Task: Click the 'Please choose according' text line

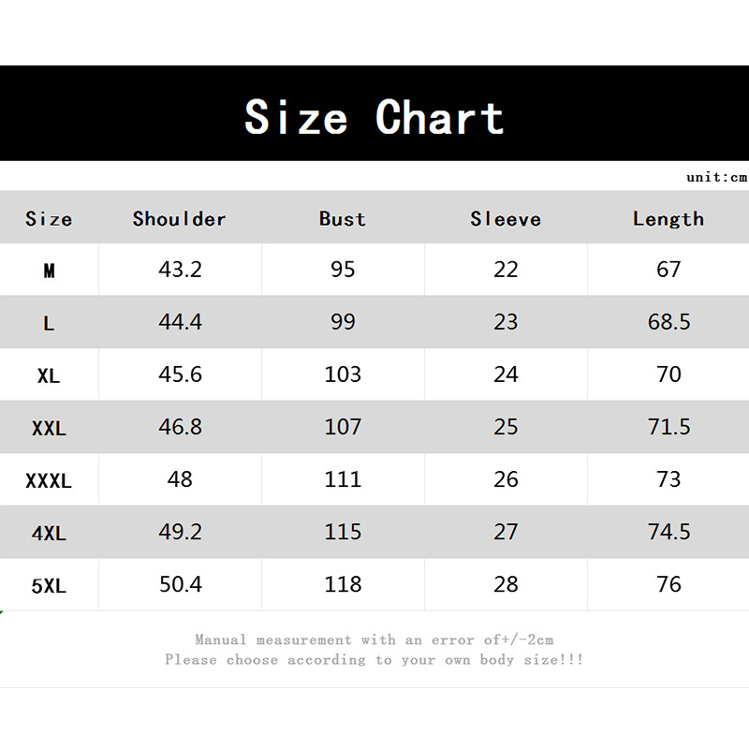Action: point(374,660)
